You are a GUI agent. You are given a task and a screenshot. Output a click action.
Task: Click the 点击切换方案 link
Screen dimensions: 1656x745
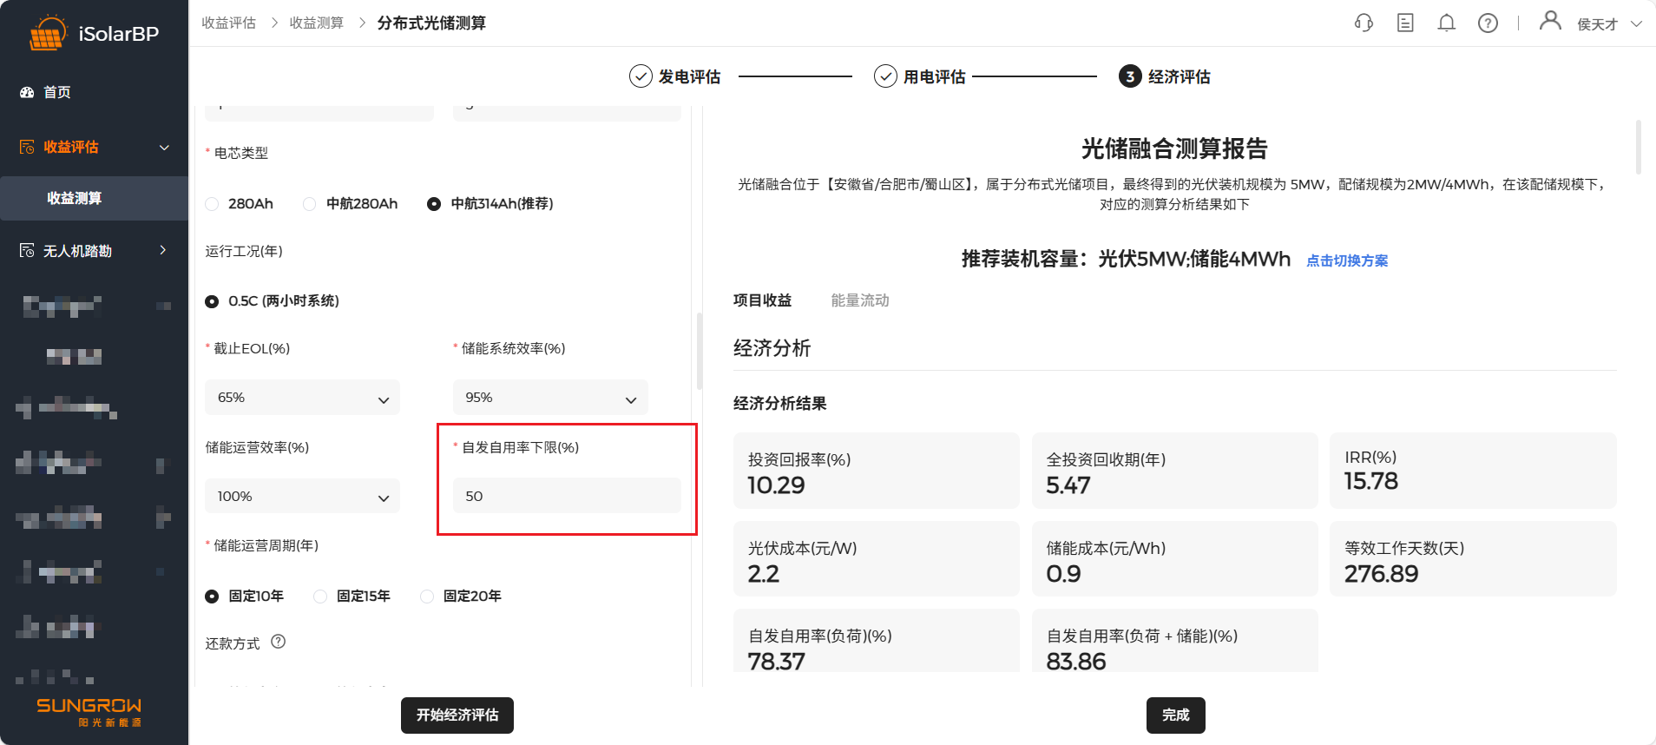pos(1347,260)
